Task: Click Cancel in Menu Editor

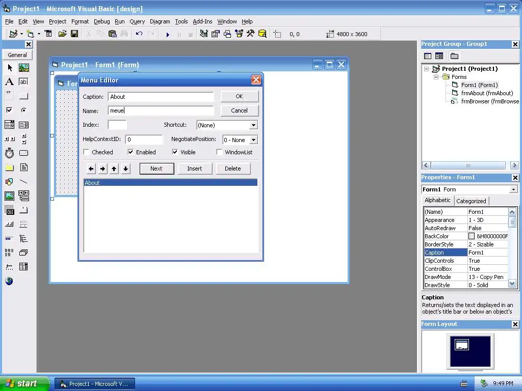Action: pos(240,110)
